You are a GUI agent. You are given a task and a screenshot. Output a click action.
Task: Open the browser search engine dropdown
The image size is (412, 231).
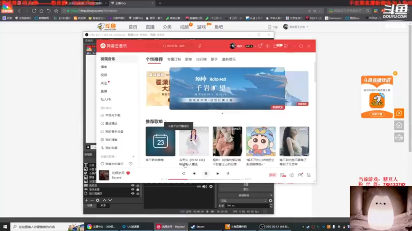[x=331, y=11]
